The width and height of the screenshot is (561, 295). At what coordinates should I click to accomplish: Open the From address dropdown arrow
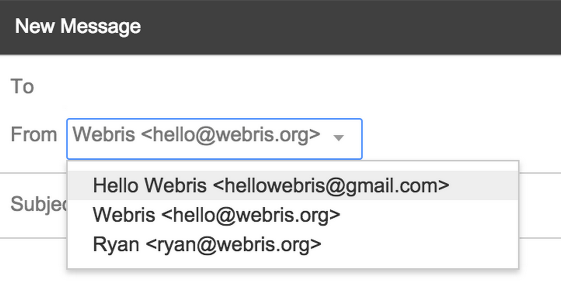[338, 138]
